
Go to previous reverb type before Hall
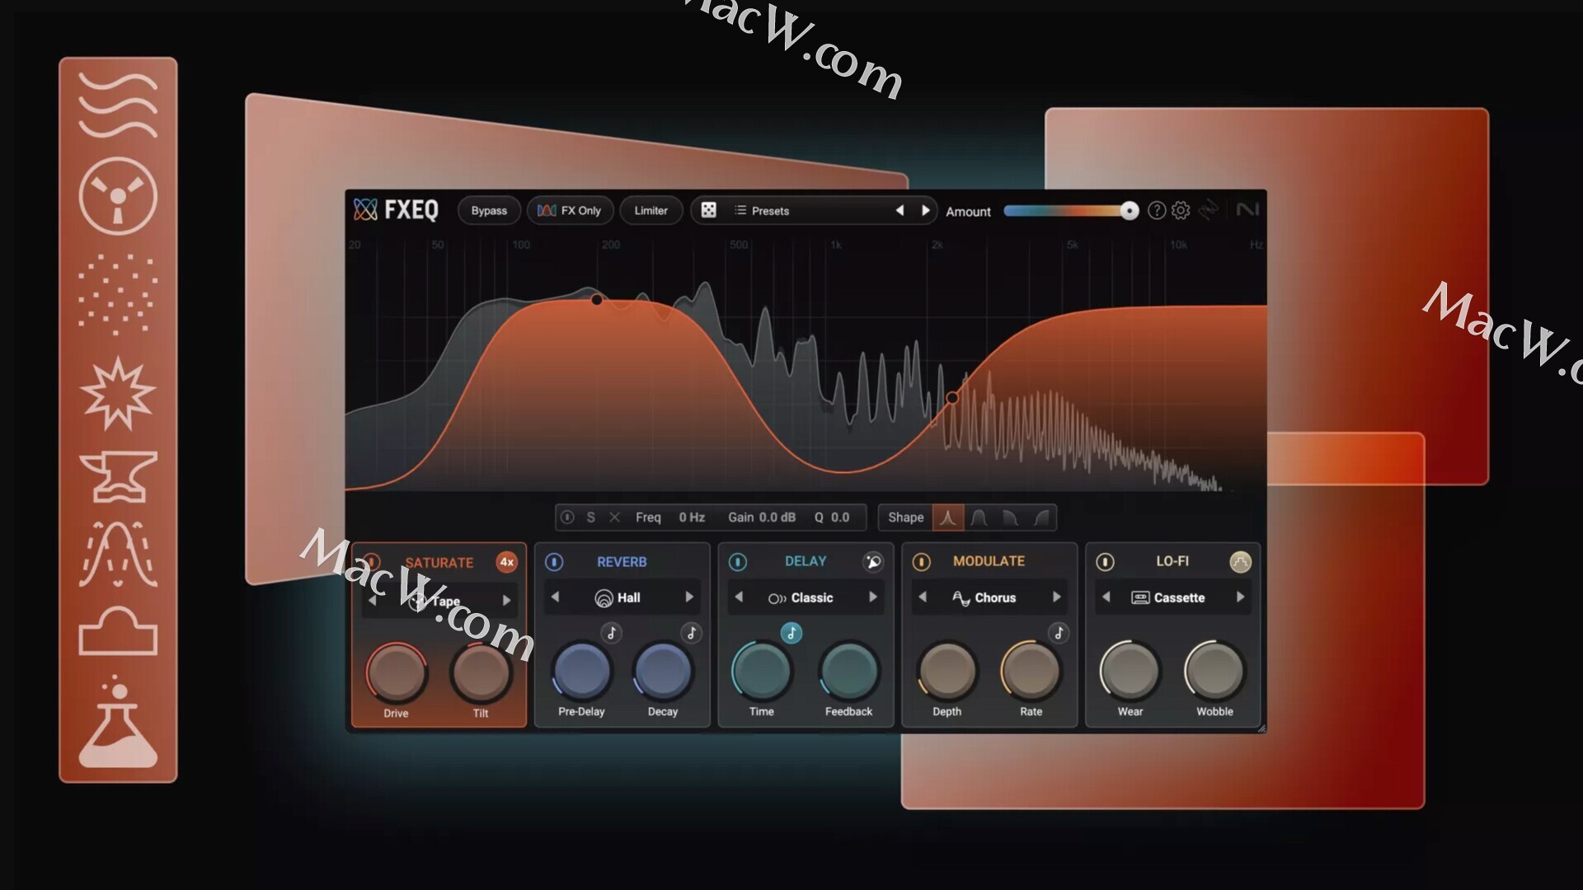pyautogui.click(x=555, y=597)
